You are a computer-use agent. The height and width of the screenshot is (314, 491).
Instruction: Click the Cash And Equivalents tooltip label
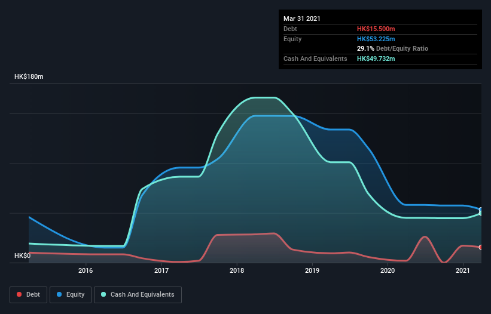[x=315, y=59]
